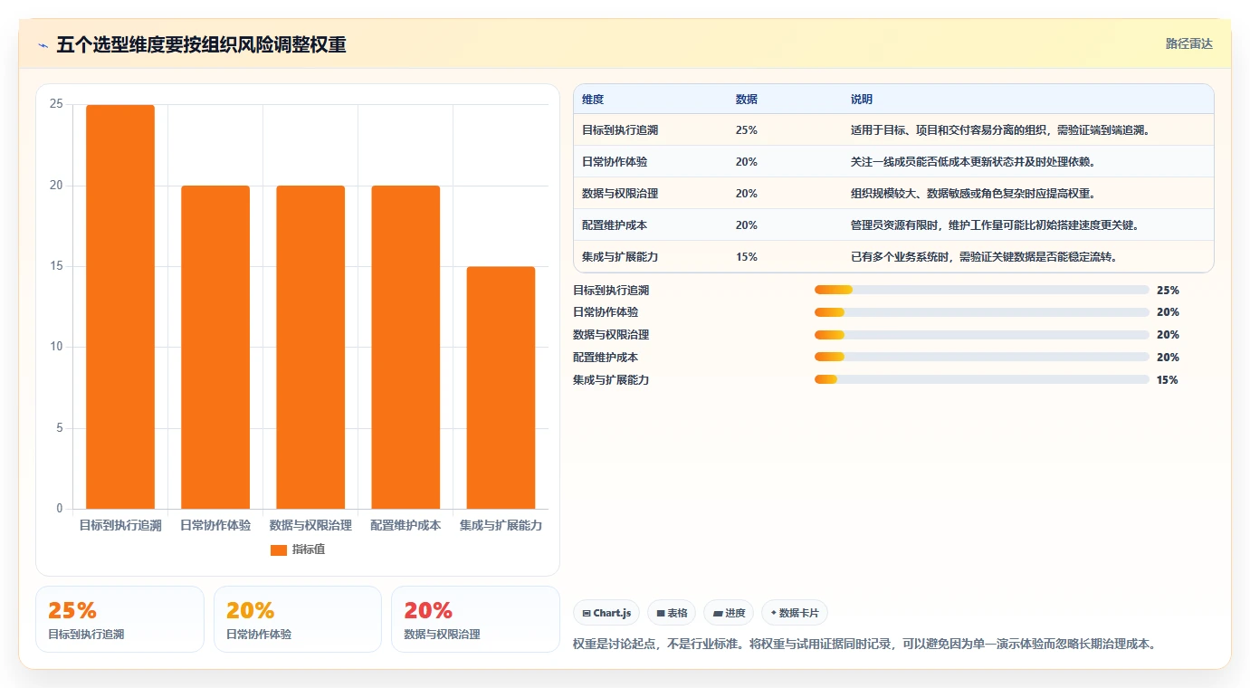Select the 日常协作体验 bar in chart

tap(215, 347)
